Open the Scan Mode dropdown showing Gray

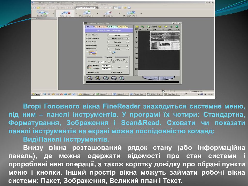pyautogui.click(x=118, y=35)
